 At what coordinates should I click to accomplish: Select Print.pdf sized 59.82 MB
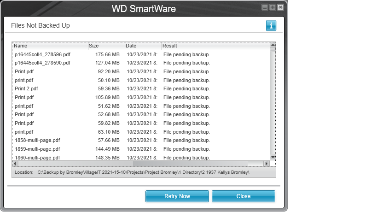click(24, 123)
